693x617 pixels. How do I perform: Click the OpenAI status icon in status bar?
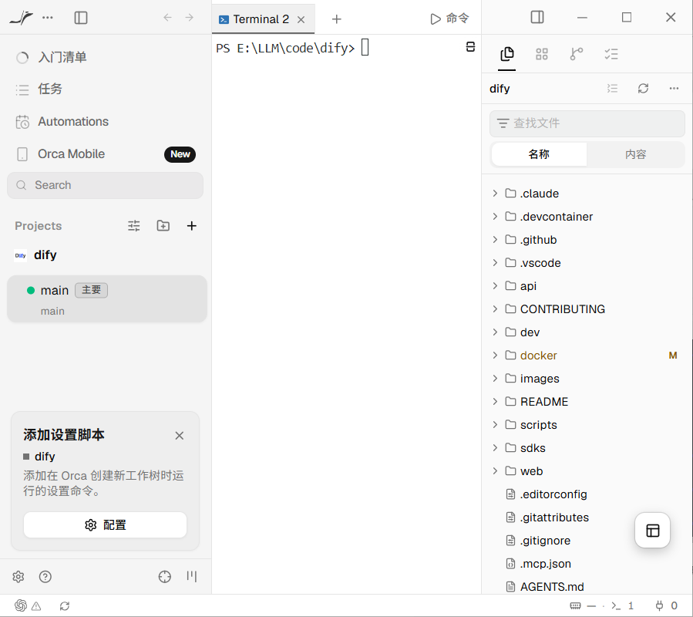tap(21, 605)
